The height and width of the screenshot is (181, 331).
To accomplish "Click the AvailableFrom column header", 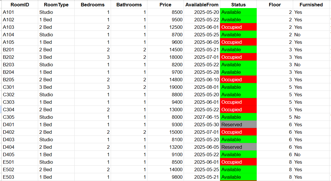I will [202, 5].
